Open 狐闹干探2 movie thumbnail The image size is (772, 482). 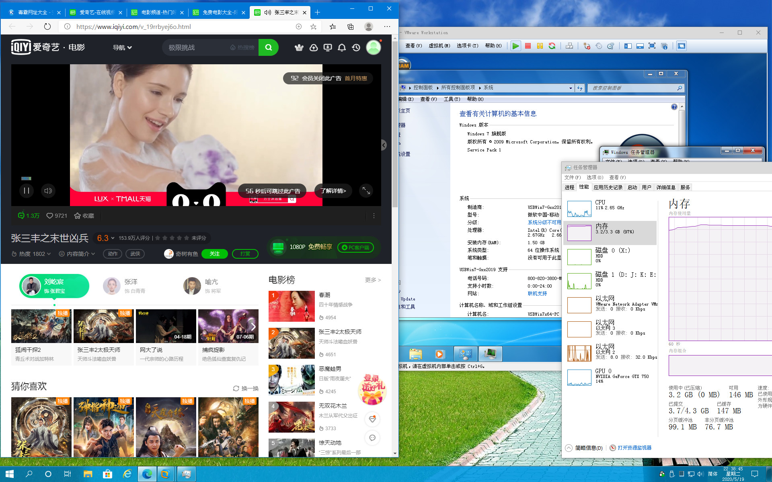(x=41, y=326)
